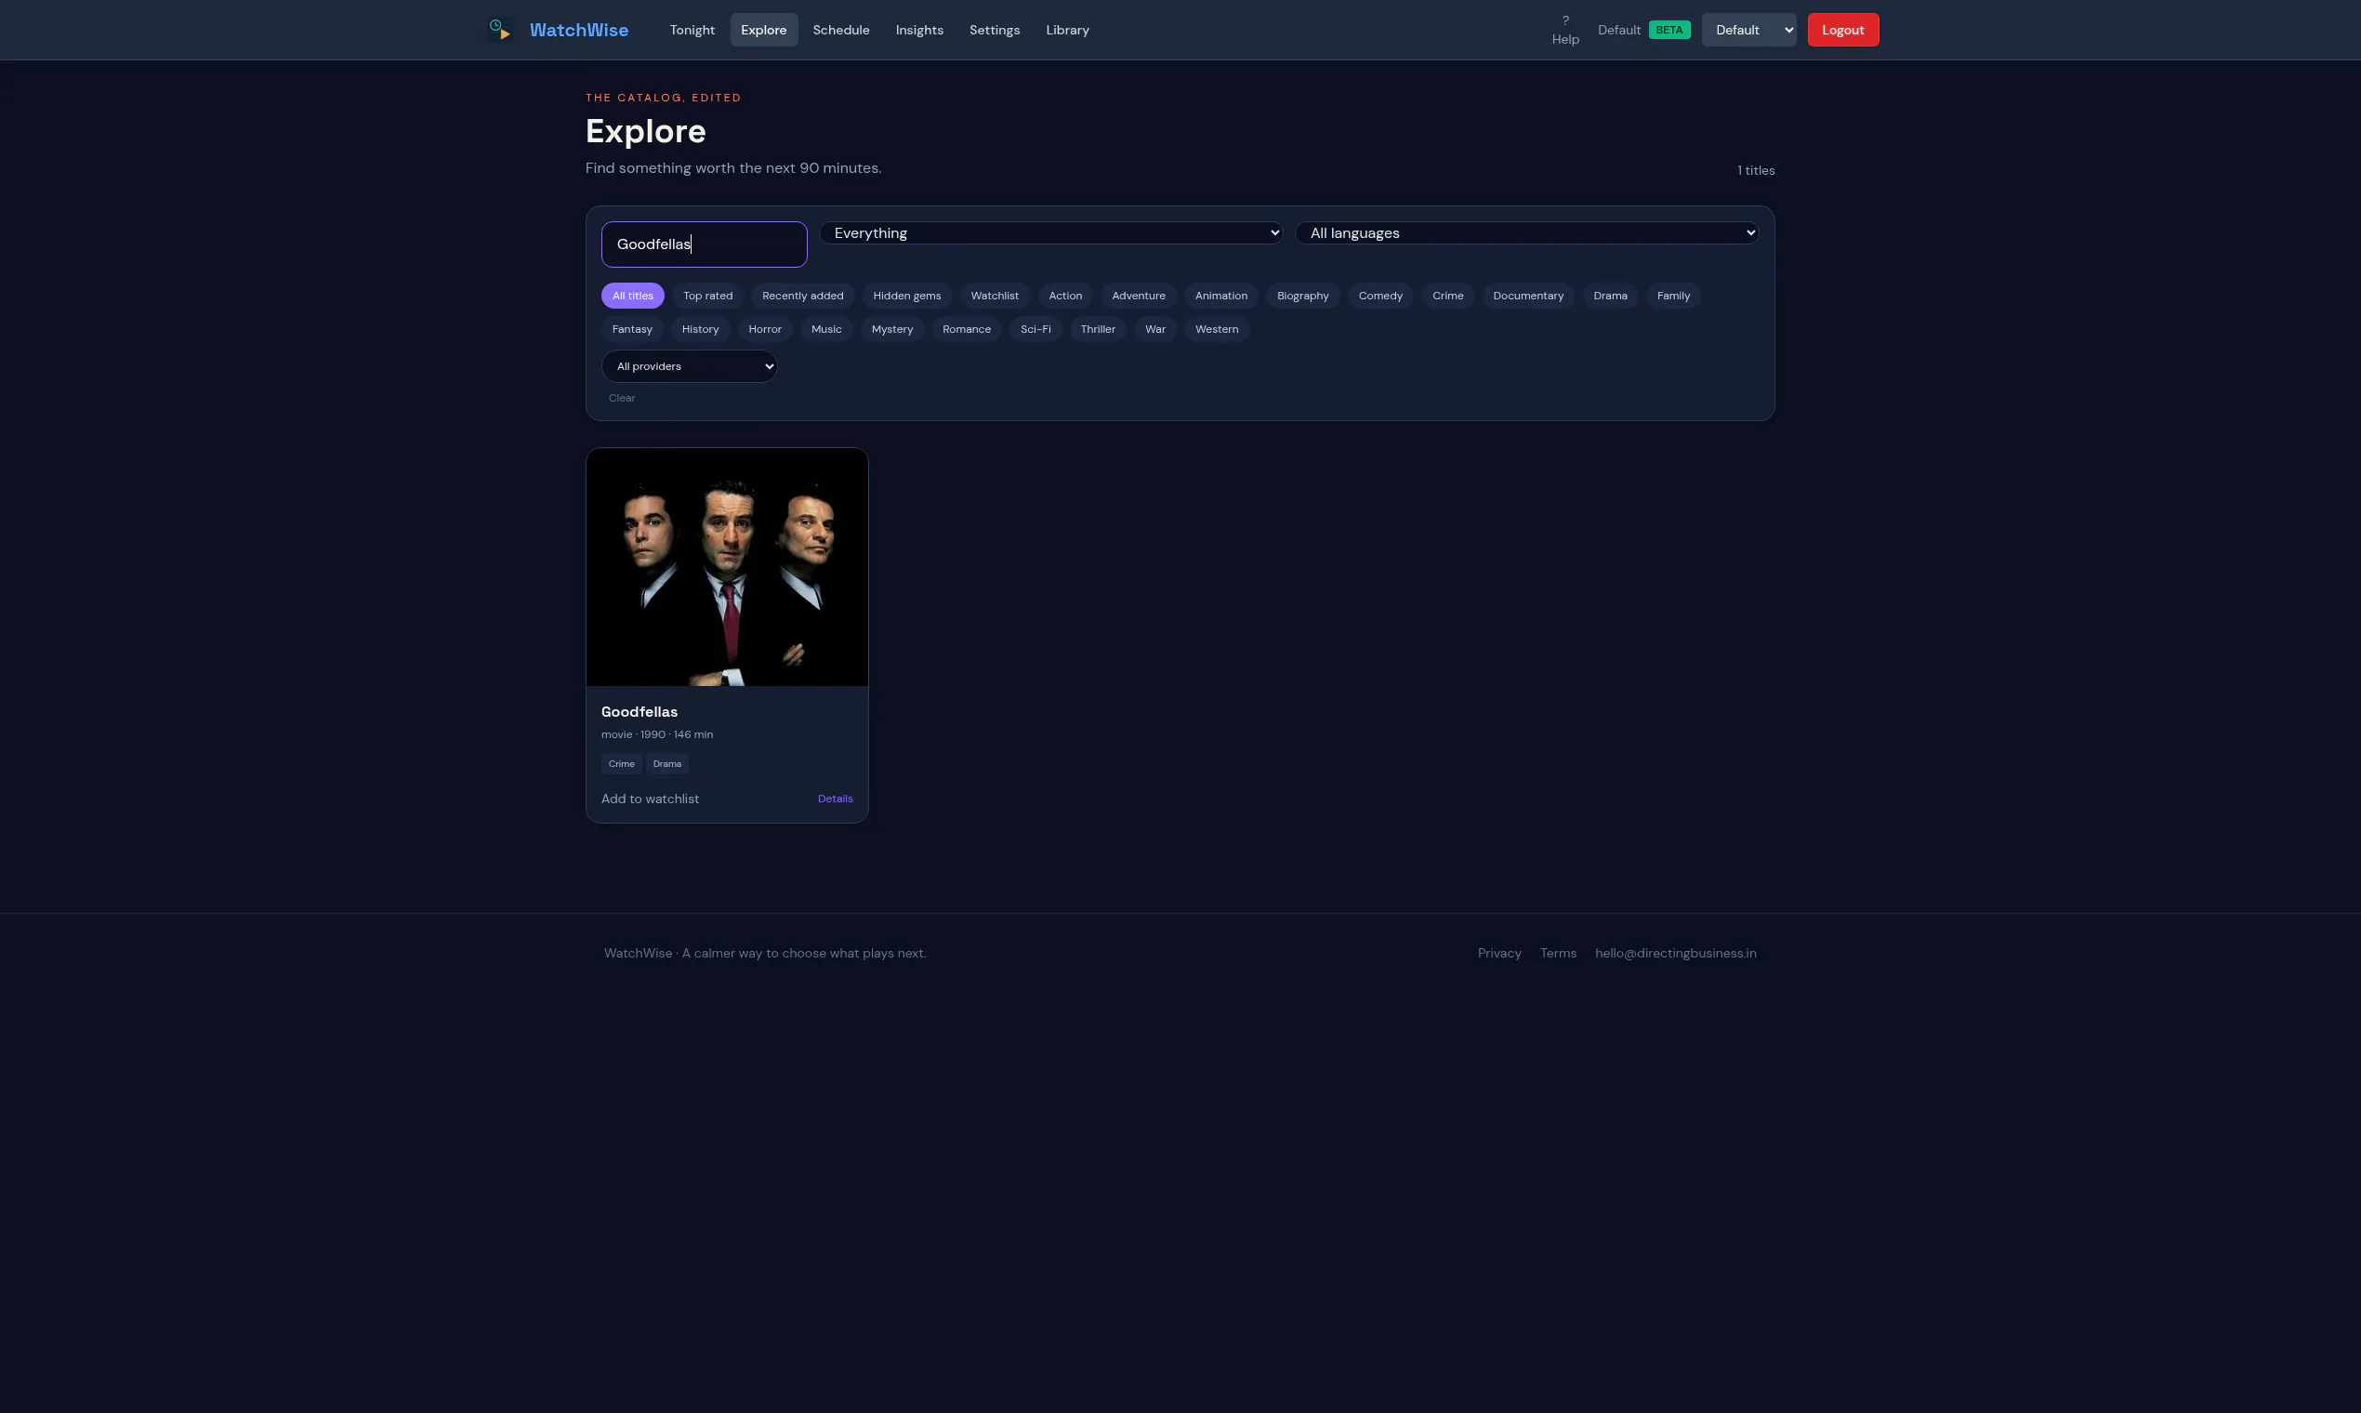Click the hello@directingbusiness.in email link

coord(1675,953)
